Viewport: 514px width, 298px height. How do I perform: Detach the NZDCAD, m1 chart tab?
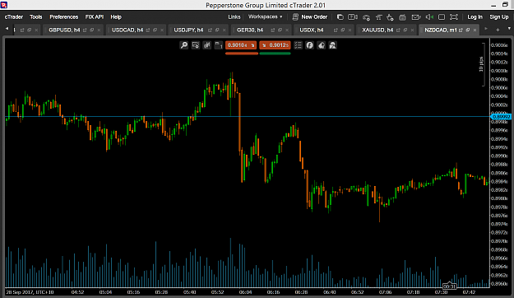click(461, 30)
